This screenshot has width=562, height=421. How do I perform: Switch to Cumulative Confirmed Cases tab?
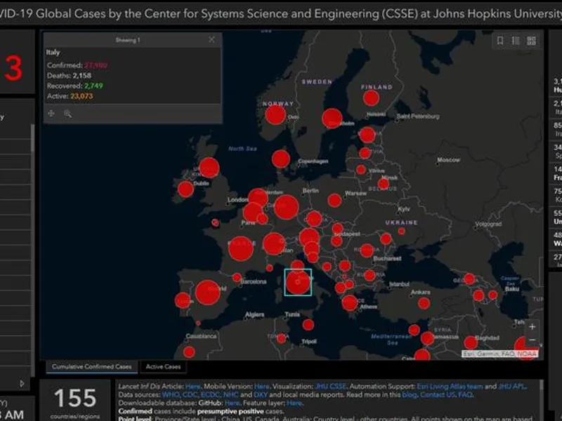[92, 367]
